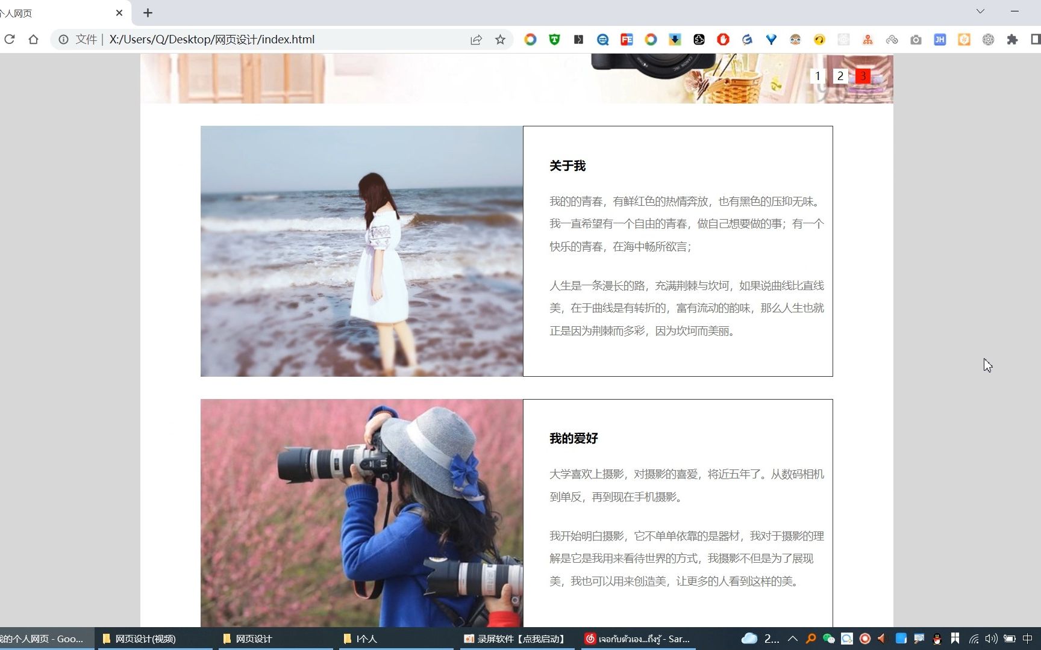
Task: Expand hidden icons in the system tray
Action: pyautogui.click(x=792, y=639)
